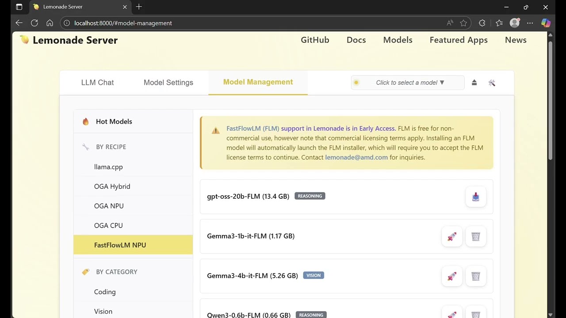The image size is (566, 318).
Task: Filter by OGA Hybrid recipe
Action: coord(133,186)
